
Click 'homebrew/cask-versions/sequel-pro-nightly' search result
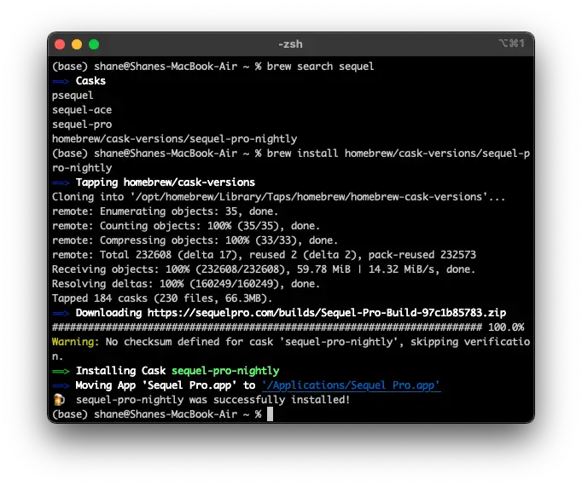[174, 139]
